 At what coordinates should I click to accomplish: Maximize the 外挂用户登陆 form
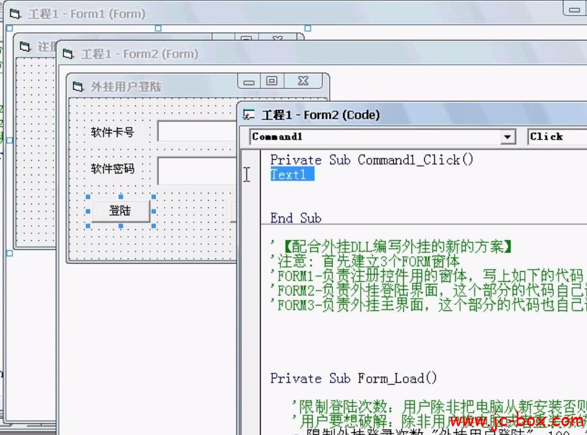click(x=272, y=81)
